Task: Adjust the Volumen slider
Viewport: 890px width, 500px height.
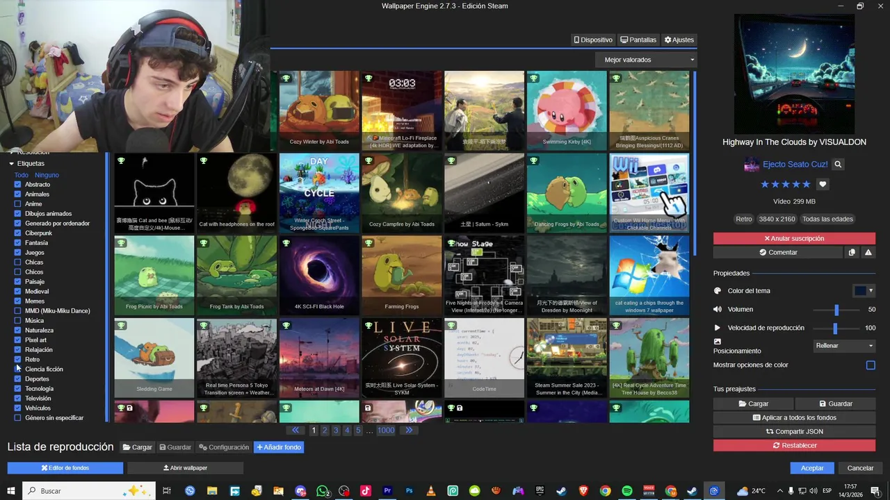Action: pos(836,310)
